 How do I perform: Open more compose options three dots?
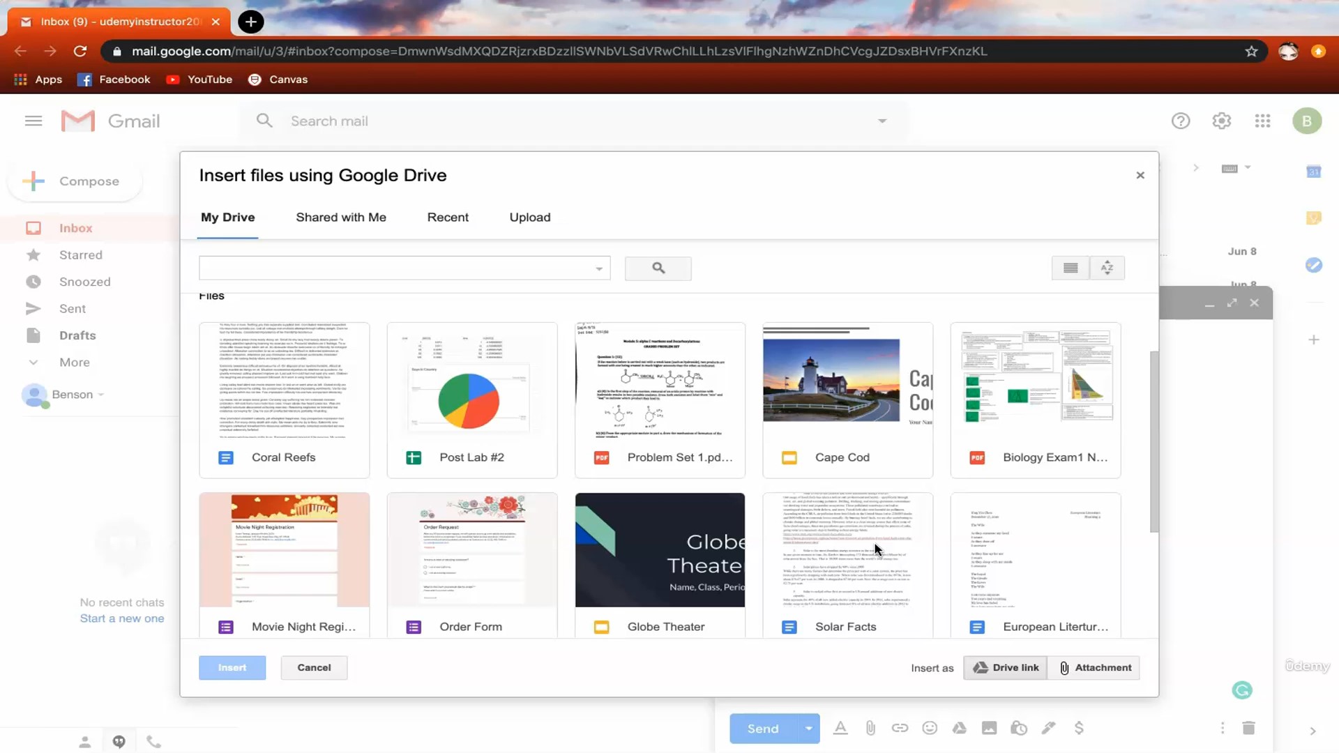tap(1223, 728)
